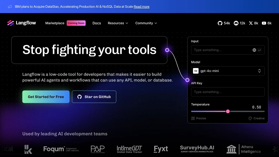
Task: Click Get Started for Free button
Action: (46, 97)
